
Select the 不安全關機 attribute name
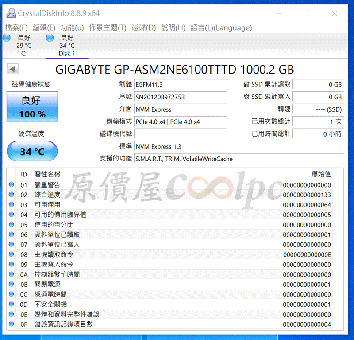click(x=50, y=304)
